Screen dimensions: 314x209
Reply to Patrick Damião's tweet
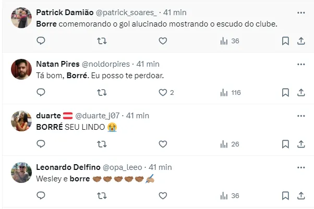[41, 41]
